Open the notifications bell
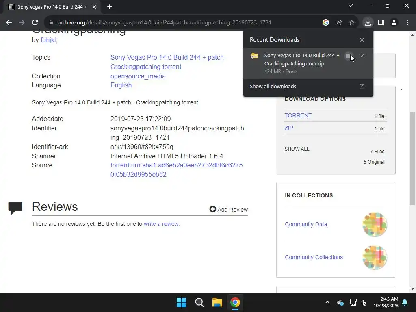Image resolution: width=416 pixels, height=312 pixels. tap(405, 302)
